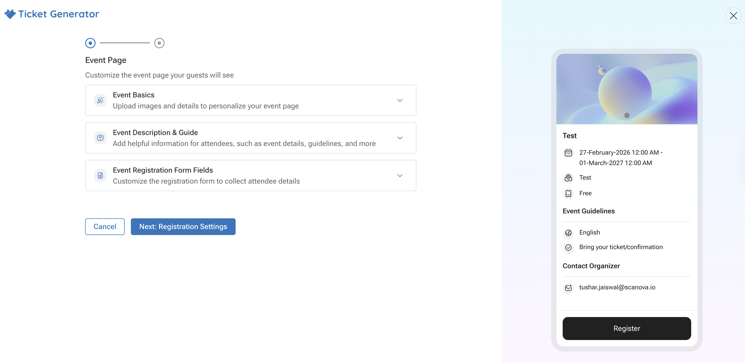The width and height of the screenshot is (745, 363).
Task: Expand Event Description & Guide chevron
Action: coord(400,138)
